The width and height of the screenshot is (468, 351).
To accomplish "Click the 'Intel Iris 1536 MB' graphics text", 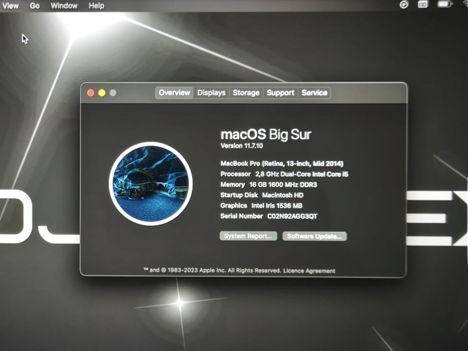I will 277,206.
